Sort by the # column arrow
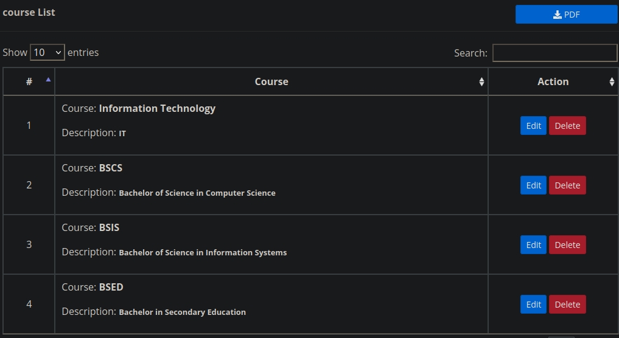 coord(49,80)
